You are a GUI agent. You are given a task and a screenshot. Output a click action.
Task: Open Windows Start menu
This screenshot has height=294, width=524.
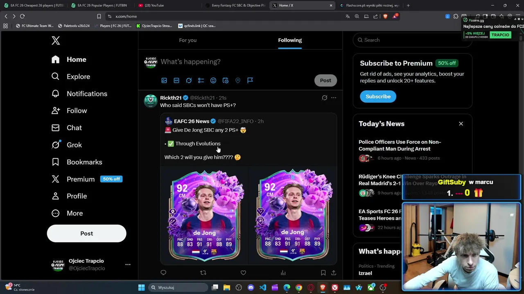click(141, 287)
